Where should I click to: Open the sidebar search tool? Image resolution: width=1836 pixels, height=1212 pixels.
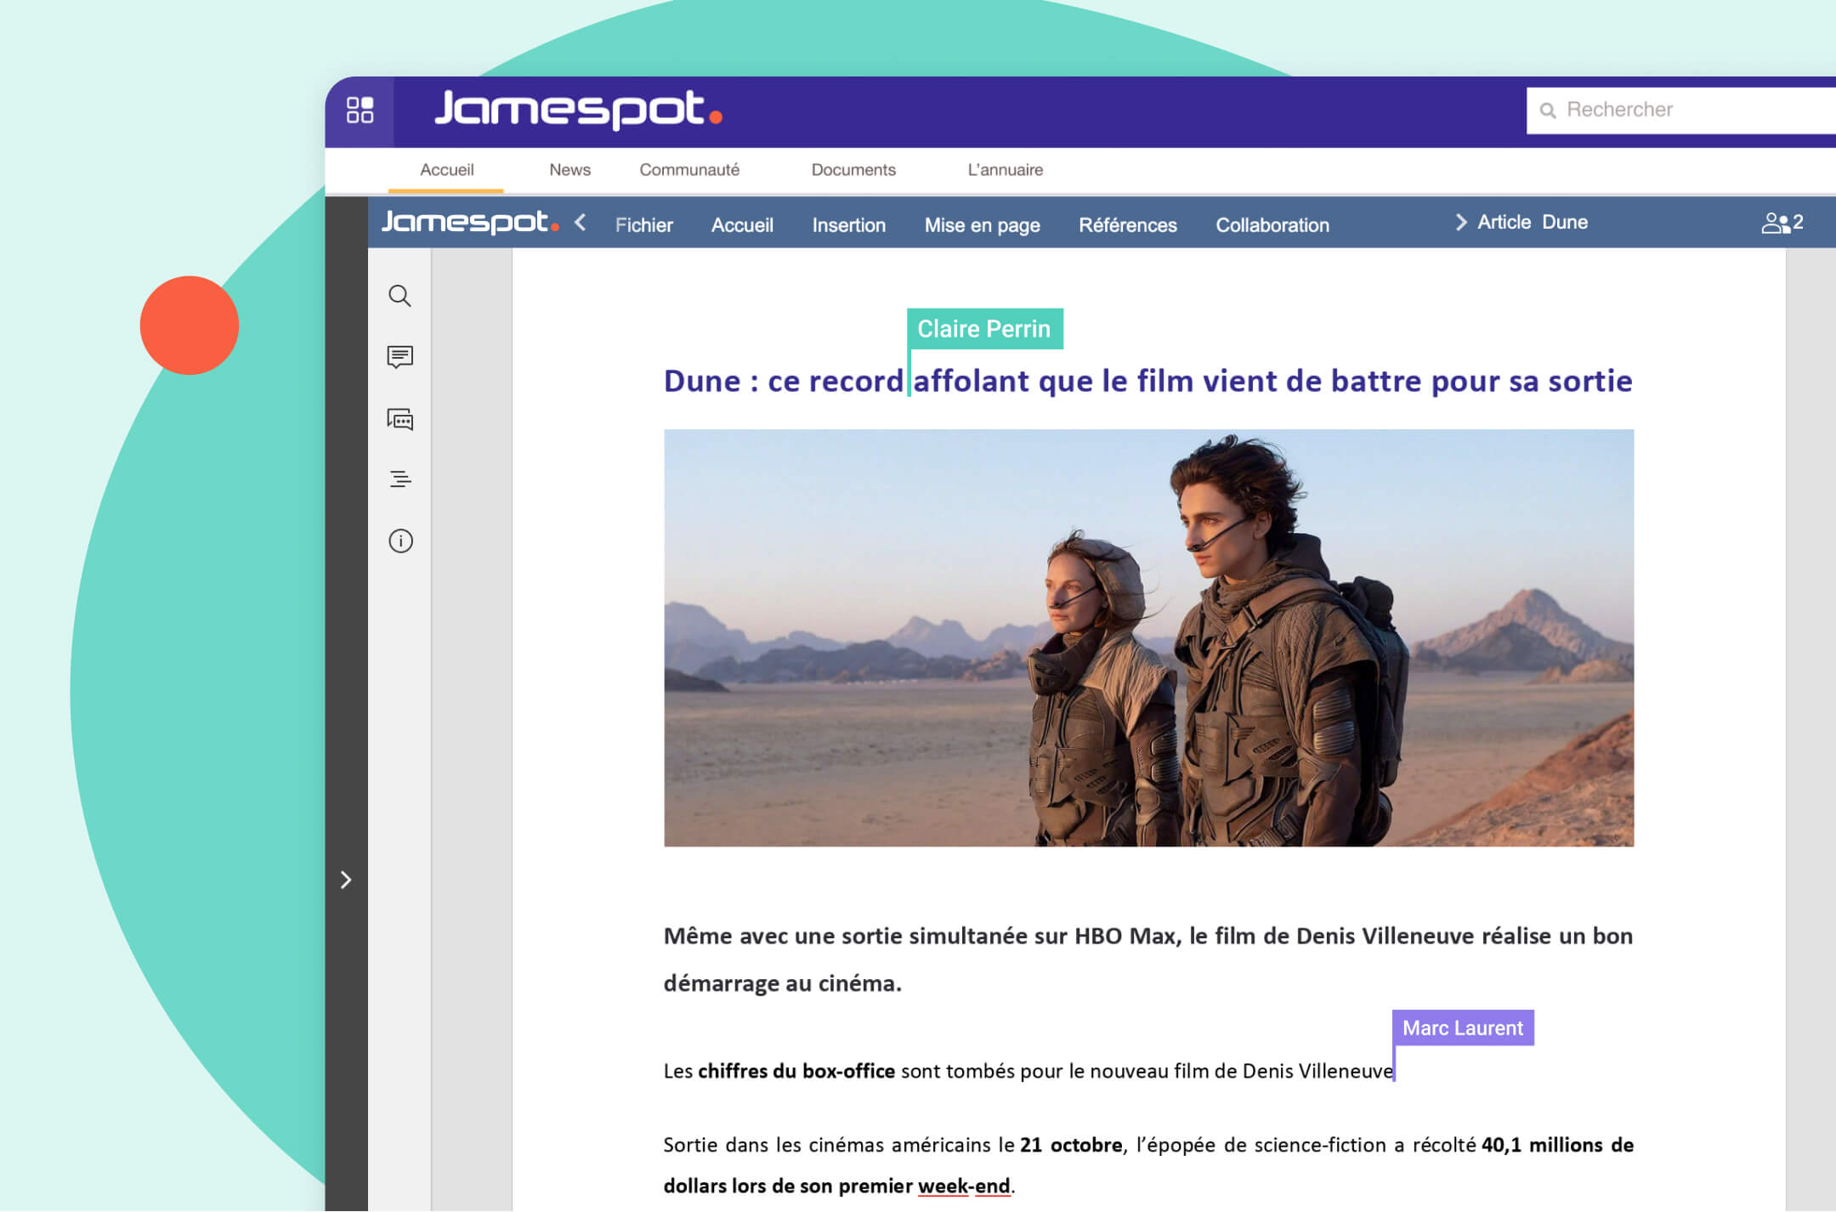[399, 296]
